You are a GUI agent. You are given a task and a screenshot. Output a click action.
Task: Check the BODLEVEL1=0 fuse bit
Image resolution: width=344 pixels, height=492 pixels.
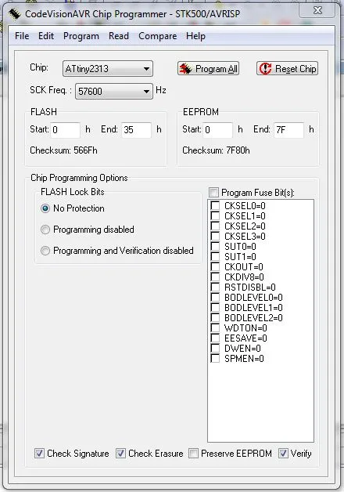[x=215, y=307]
